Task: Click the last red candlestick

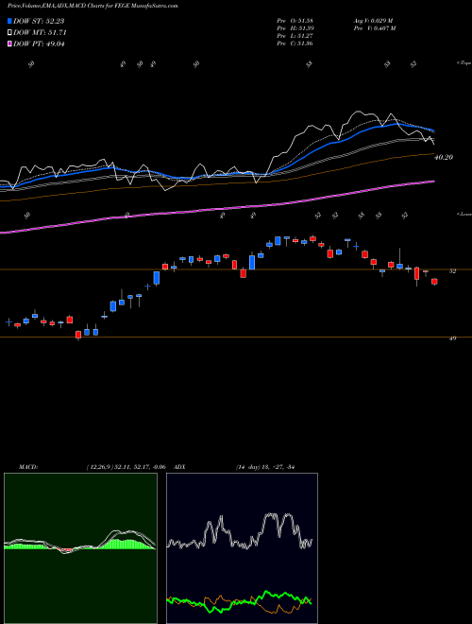Action: (x=434, y=282)
